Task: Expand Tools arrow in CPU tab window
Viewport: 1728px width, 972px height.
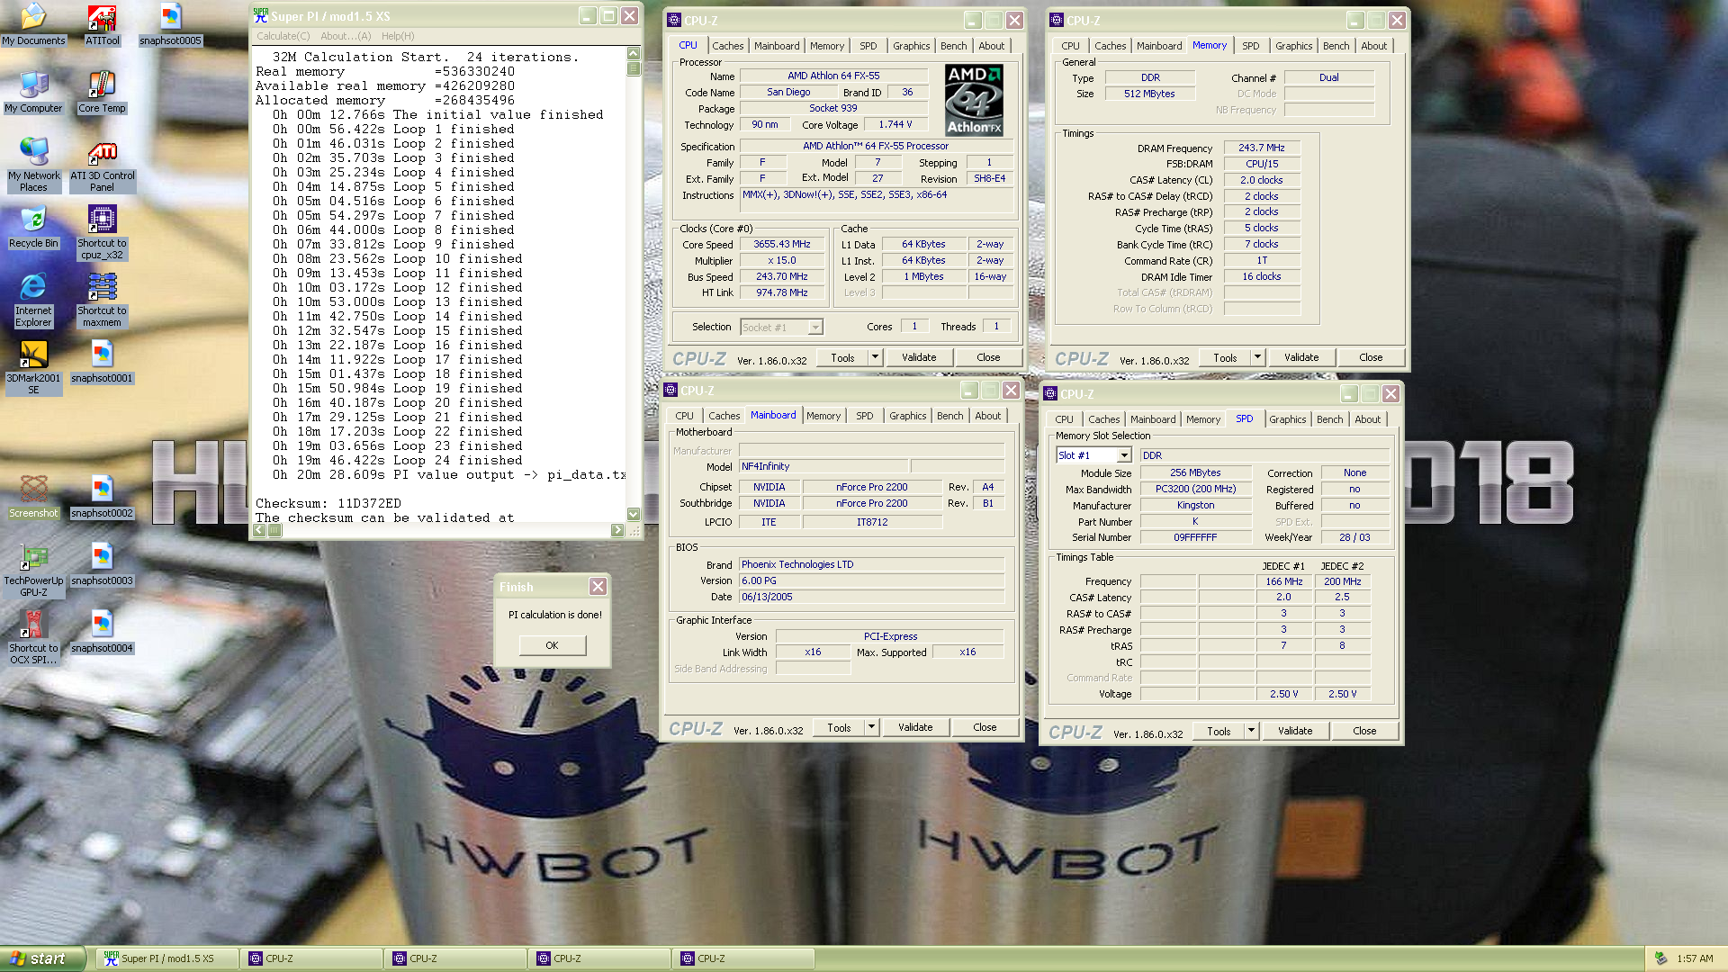Action: (875, 357)
